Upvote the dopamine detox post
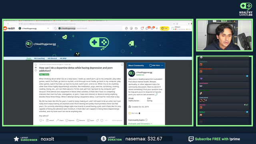256x144 pixels. pyautogui.click(x=36, y=65)
